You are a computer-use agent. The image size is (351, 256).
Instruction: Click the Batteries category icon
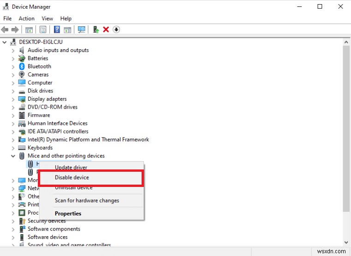tap(22, 58)
